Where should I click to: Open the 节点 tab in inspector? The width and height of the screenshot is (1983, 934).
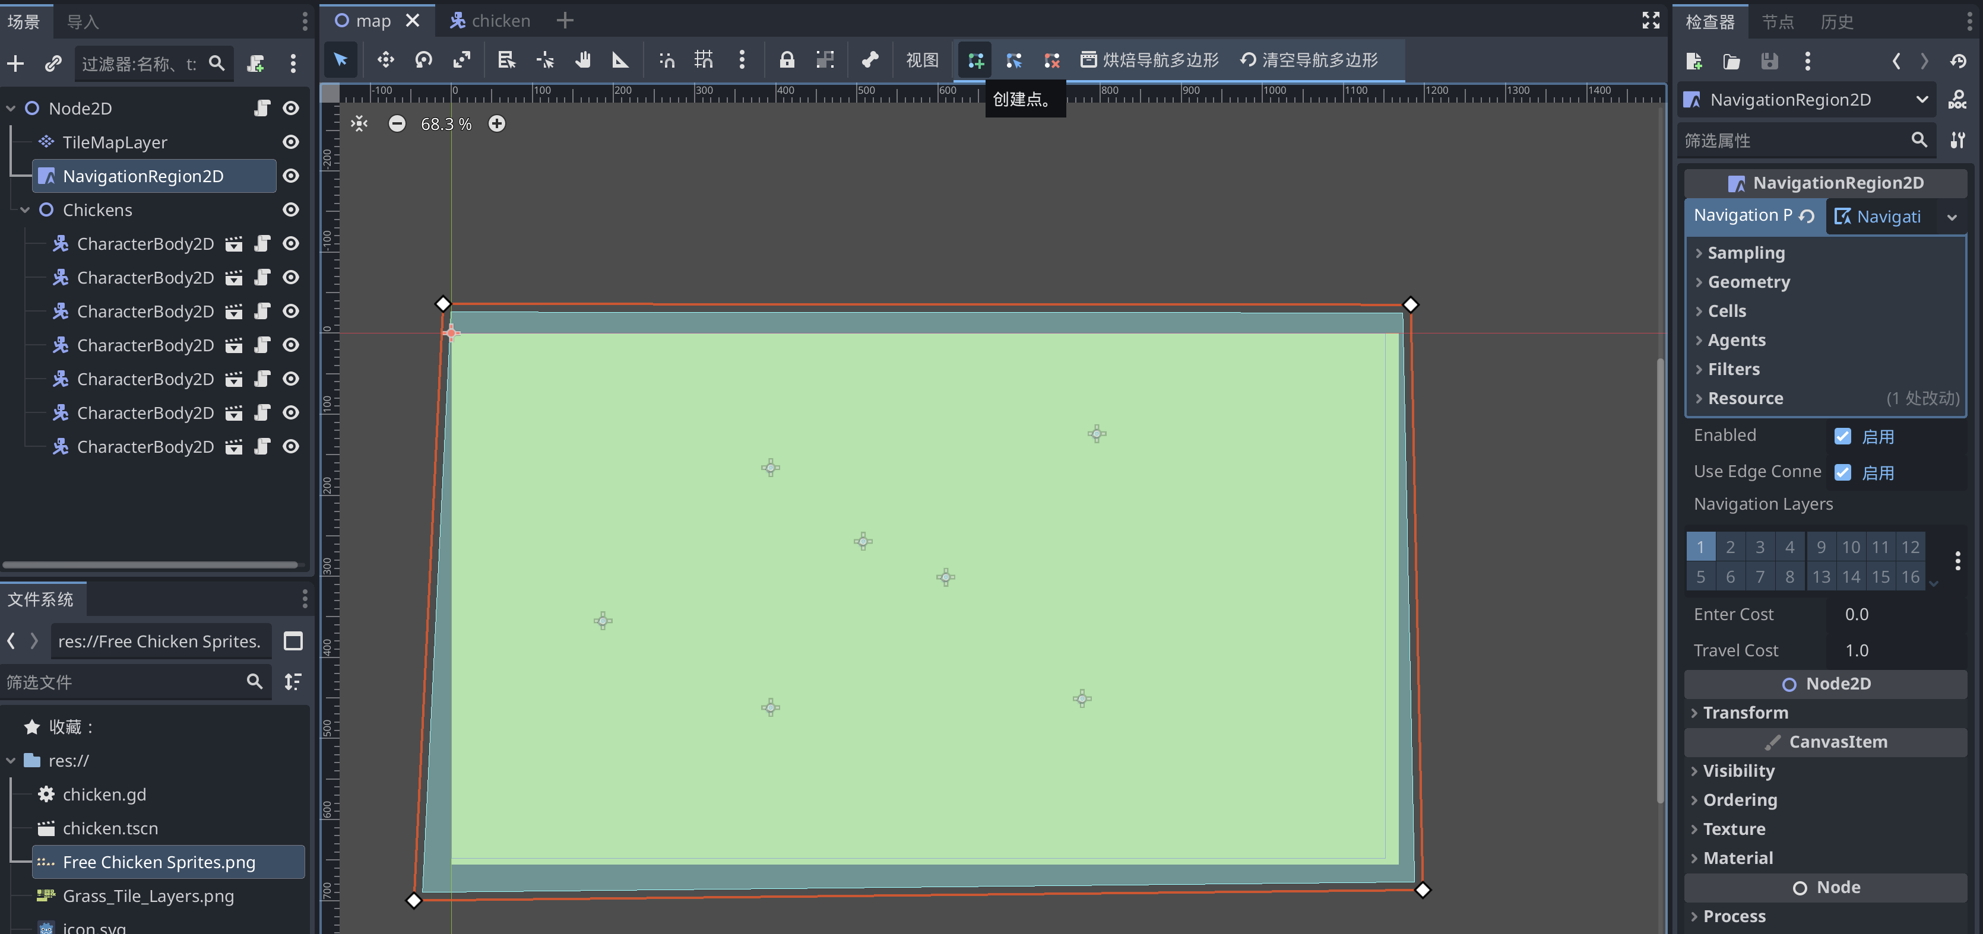pyautogui.click(x=1777, y=21)
